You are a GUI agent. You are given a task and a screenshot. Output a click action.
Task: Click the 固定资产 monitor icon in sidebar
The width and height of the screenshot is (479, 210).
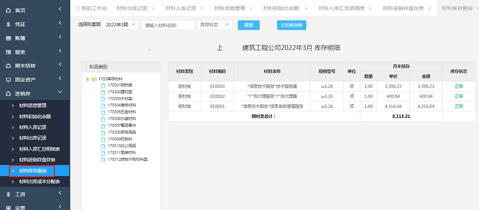[x=9, y=80]
